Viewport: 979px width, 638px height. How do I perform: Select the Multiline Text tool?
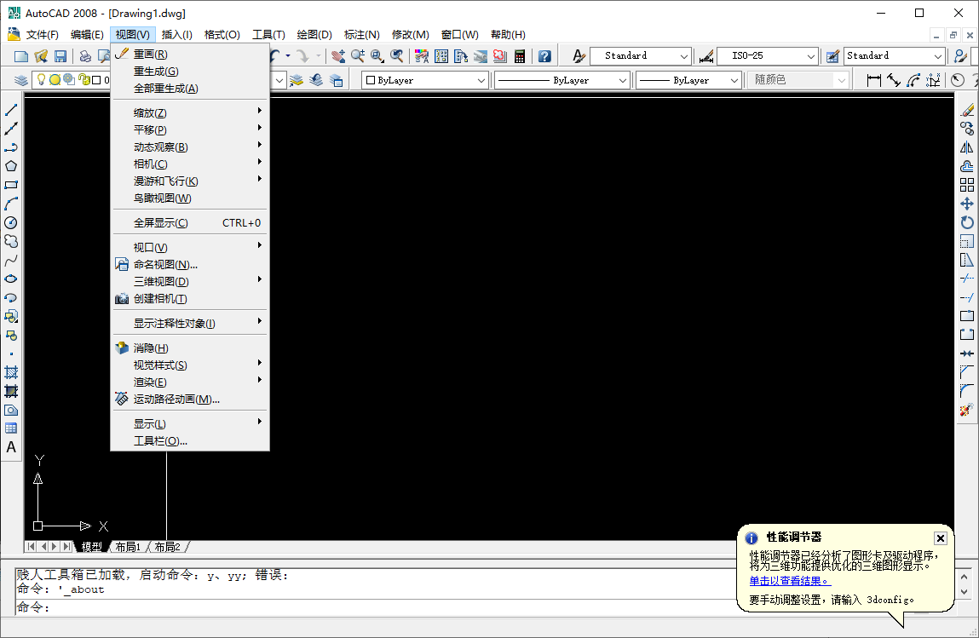point(11,447)
